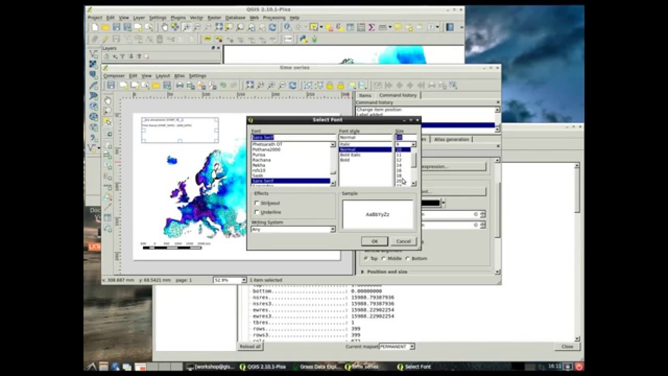Click the red power icon in the taskbar

(x=579, y=367)
